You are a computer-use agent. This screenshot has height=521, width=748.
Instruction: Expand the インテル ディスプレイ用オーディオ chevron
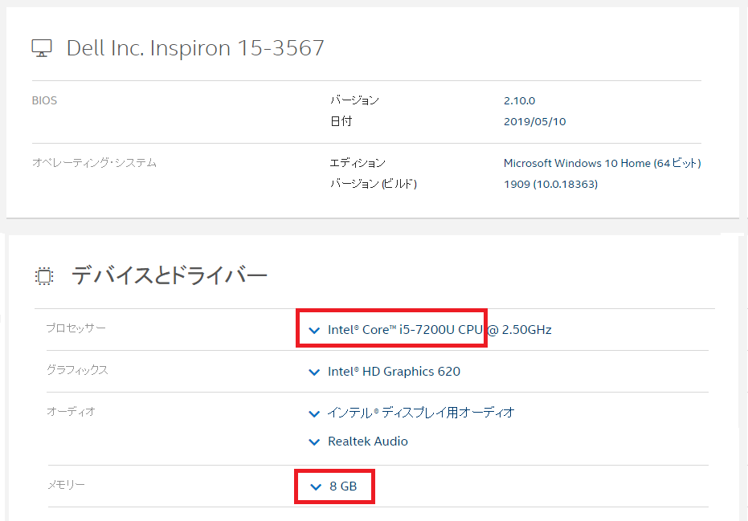click(314, 413)
